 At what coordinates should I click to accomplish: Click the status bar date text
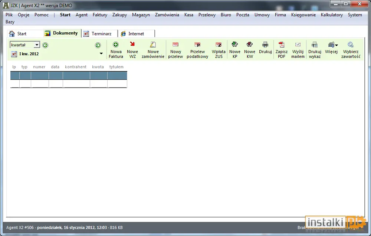pos(72,227)
